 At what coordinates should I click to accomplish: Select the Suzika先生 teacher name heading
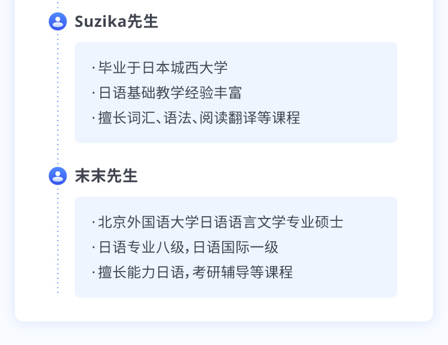116,21
